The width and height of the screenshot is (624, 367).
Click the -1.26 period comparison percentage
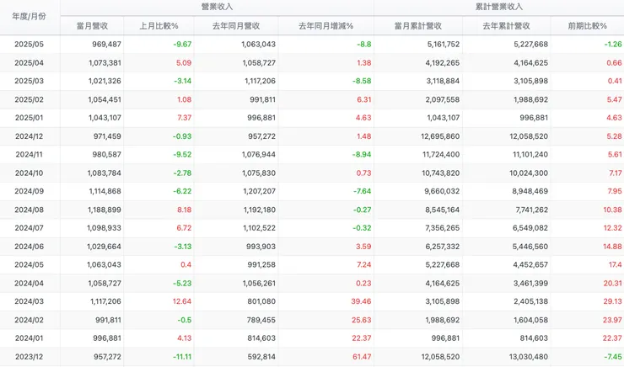[x=613, y=44]
